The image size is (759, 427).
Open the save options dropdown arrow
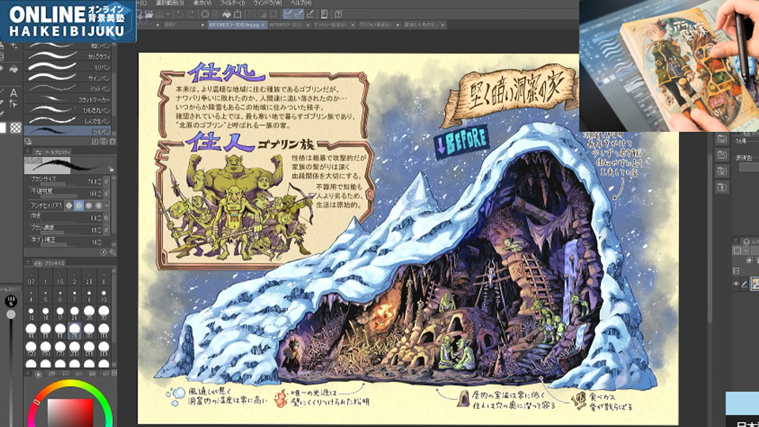tap(168, 14)
